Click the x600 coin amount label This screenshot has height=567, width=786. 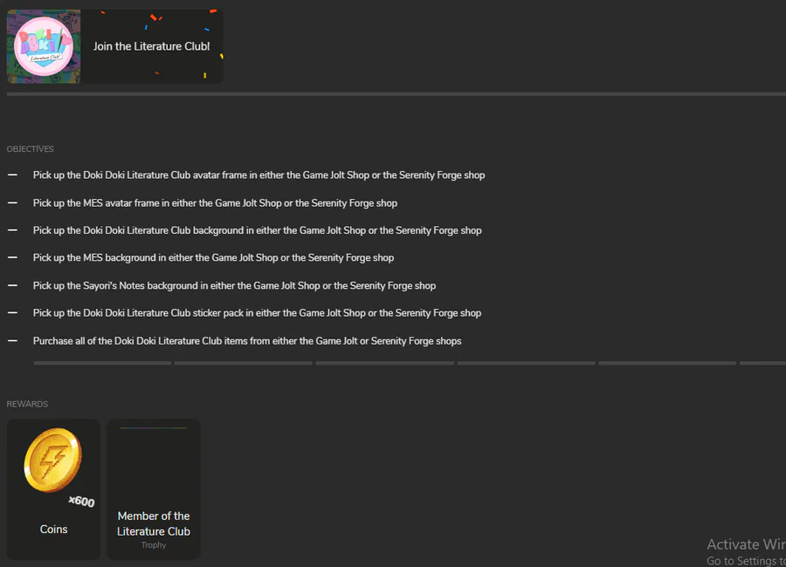click(82, 501)
